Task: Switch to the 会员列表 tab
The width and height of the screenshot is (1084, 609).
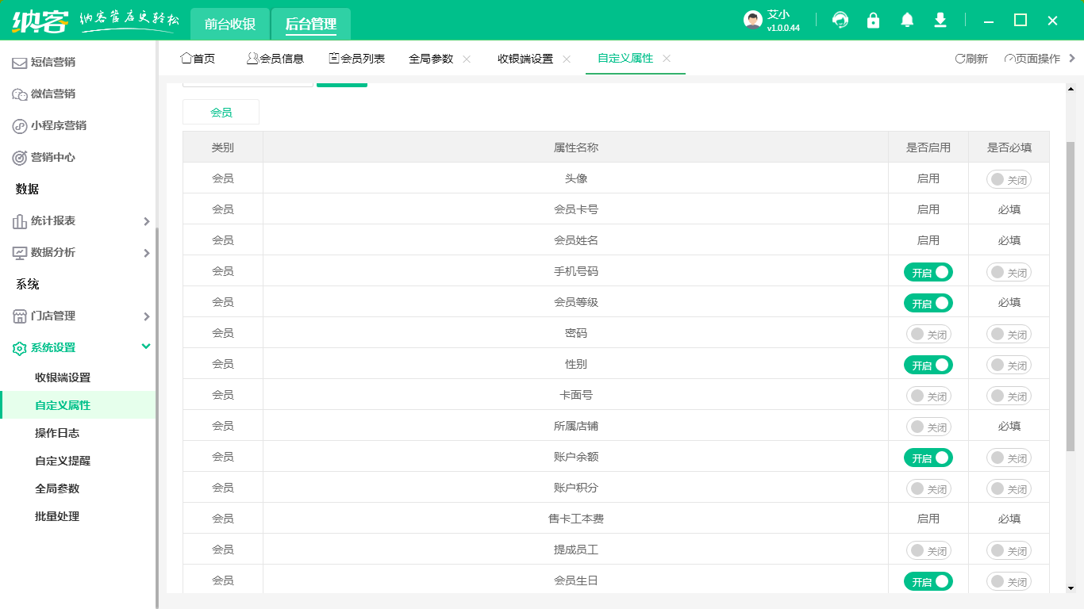Action: point(357,59)
